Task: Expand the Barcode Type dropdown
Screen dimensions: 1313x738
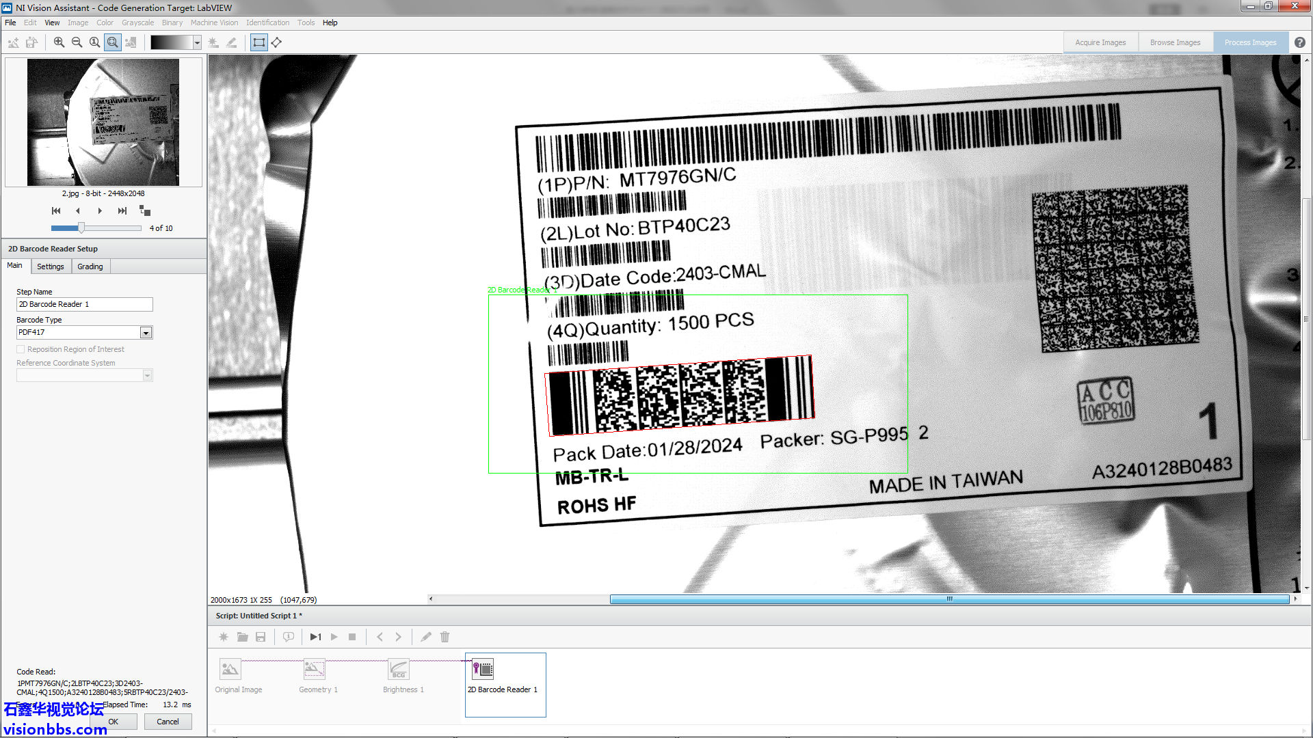Action: 146,333
